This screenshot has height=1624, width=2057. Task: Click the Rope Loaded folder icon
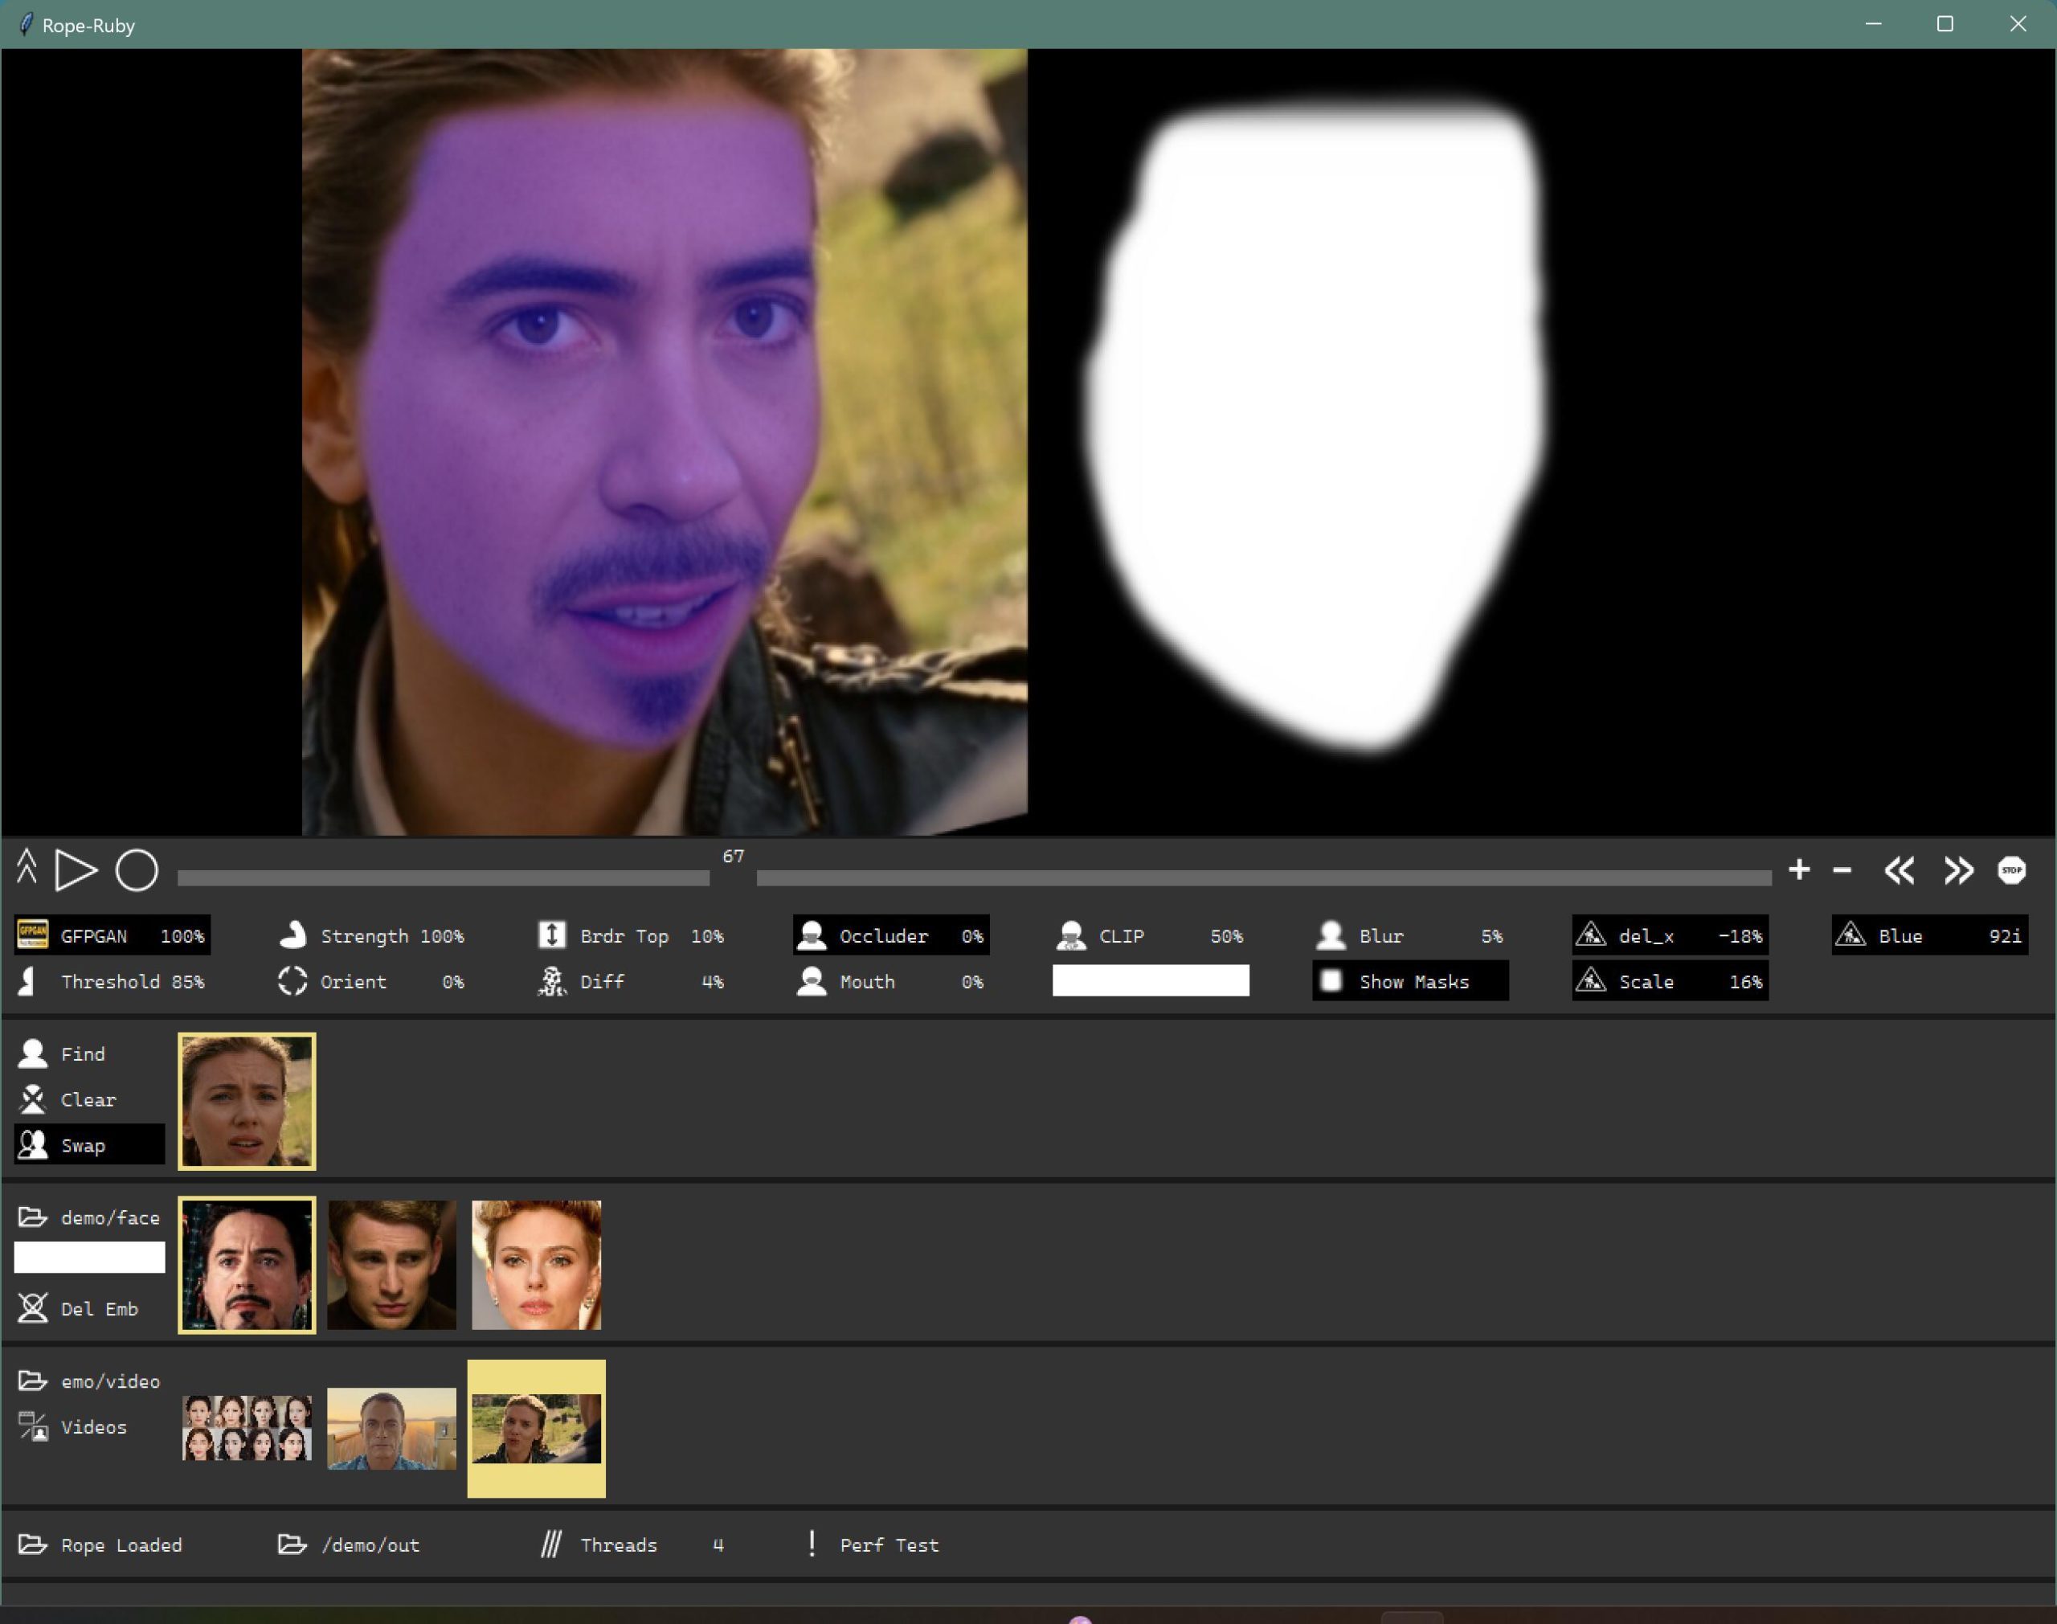pyautogui.click(x=32, y=1544)
